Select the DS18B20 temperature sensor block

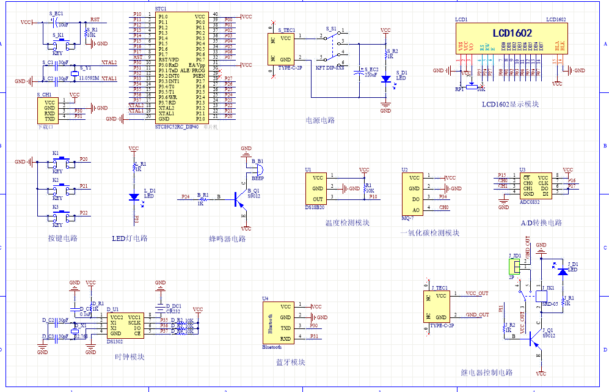[x=318, y=188]
